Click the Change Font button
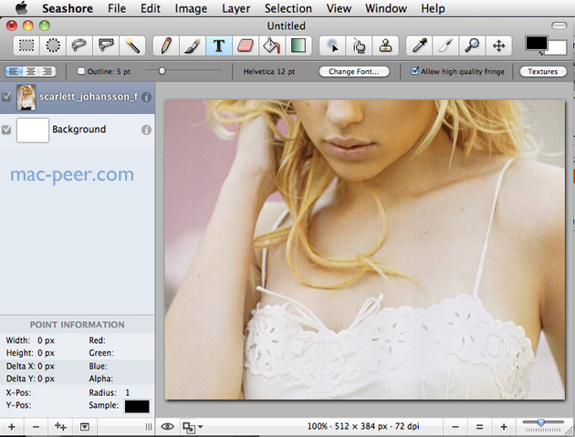575x437 pixels. [x=354, y=71]
